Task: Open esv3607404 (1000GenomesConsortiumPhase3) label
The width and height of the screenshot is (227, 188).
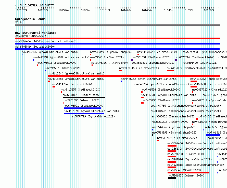Action: (46, 41)
